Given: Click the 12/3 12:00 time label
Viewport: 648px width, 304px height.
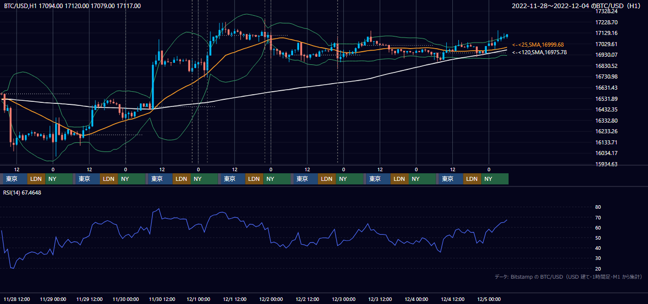Looking at the screenshot, I should pos(380,299).
